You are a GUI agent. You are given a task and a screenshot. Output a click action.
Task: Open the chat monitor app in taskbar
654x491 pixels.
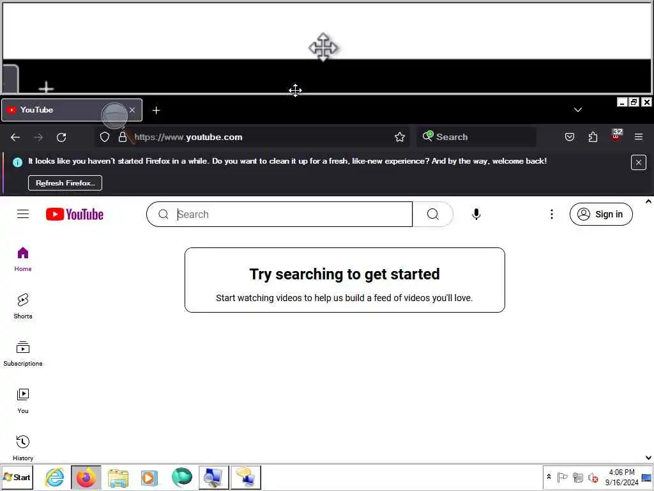(246, 478)
